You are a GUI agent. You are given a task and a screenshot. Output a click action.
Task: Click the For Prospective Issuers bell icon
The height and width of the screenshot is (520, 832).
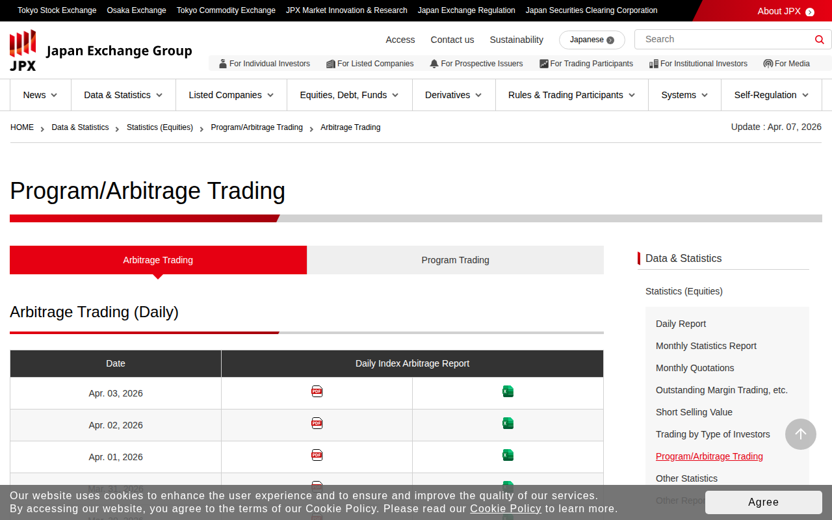[434, 64]
